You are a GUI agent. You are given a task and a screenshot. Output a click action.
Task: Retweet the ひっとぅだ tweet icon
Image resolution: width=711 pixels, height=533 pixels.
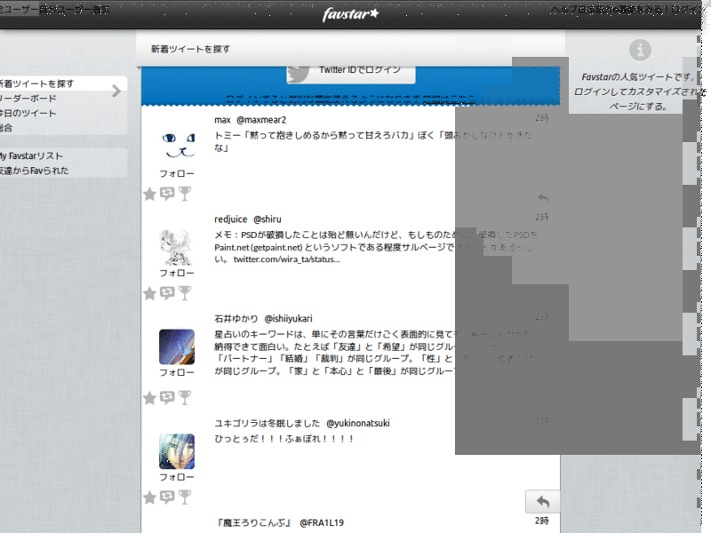click(x=167, y=497)
